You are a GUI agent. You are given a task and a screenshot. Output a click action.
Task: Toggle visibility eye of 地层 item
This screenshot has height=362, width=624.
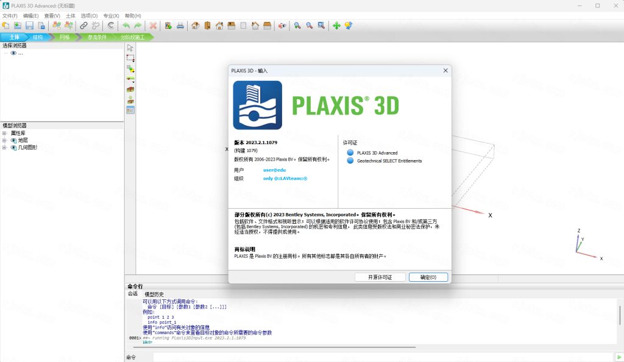click(13, 141)
